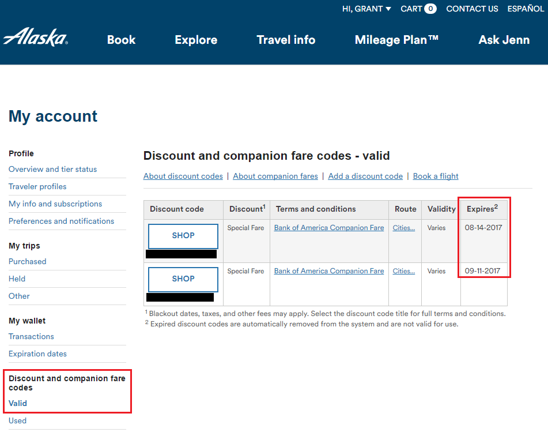Click SHOP for code expiring 08-14-2017
This screenshot has height=436, width=548.
pos(183,236)
